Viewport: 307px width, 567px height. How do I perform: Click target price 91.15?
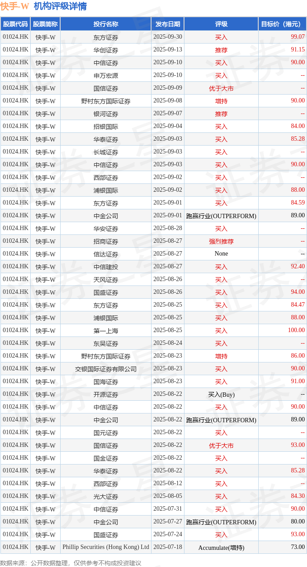[x=298, y=50]
